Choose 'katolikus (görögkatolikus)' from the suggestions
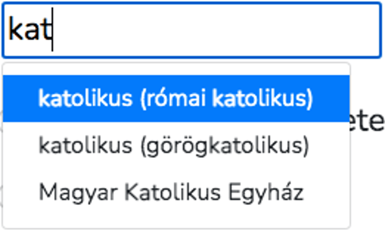This screenshot has width=385, height=231. coord(176,146)
